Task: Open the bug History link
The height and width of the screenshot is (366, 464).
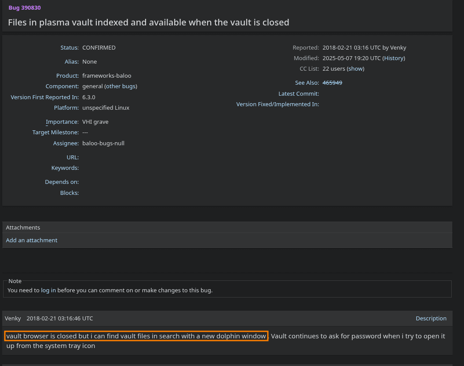Action: (394, 58)
